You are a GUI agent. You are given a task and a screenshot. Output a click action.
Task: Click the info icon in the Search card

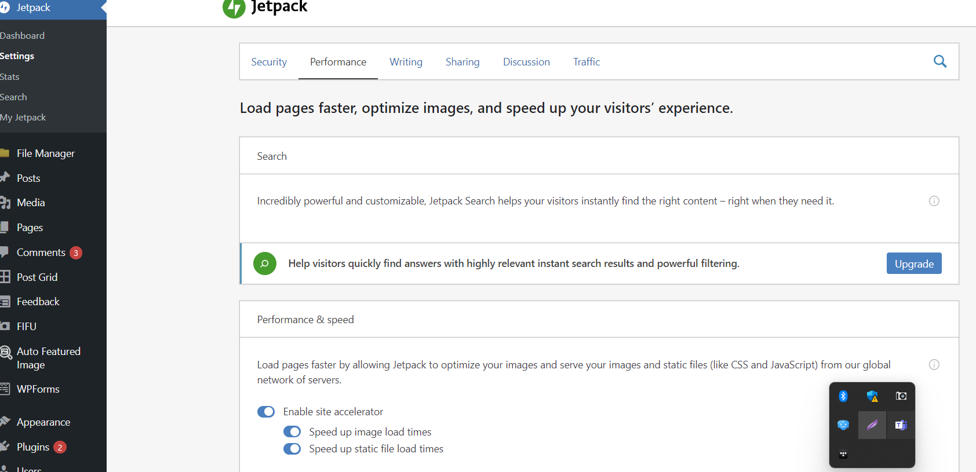(934, 201)
